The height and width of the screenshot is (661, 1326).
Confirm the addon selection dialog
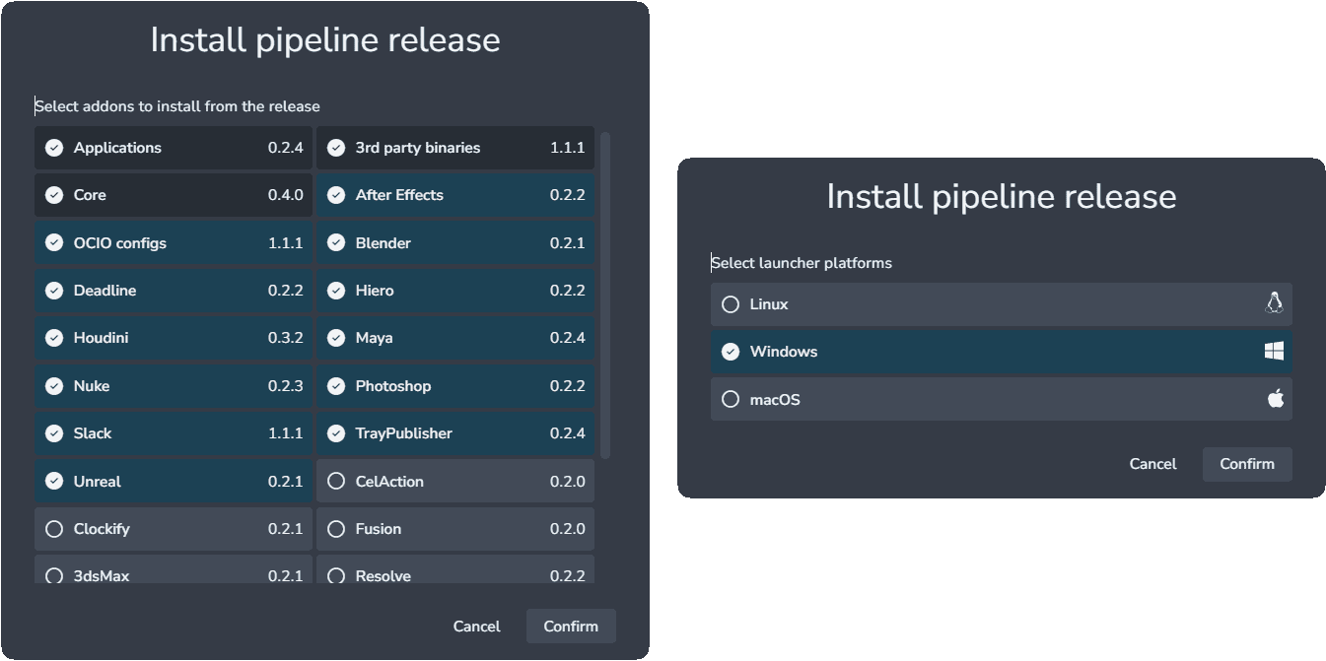[x=571, y=627]
